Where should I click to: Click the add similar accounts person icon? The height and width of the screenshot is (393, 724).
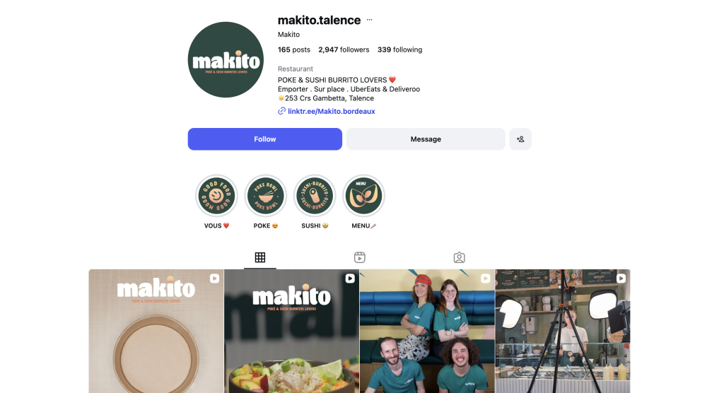pyautogui.click(x=520, y=139)
